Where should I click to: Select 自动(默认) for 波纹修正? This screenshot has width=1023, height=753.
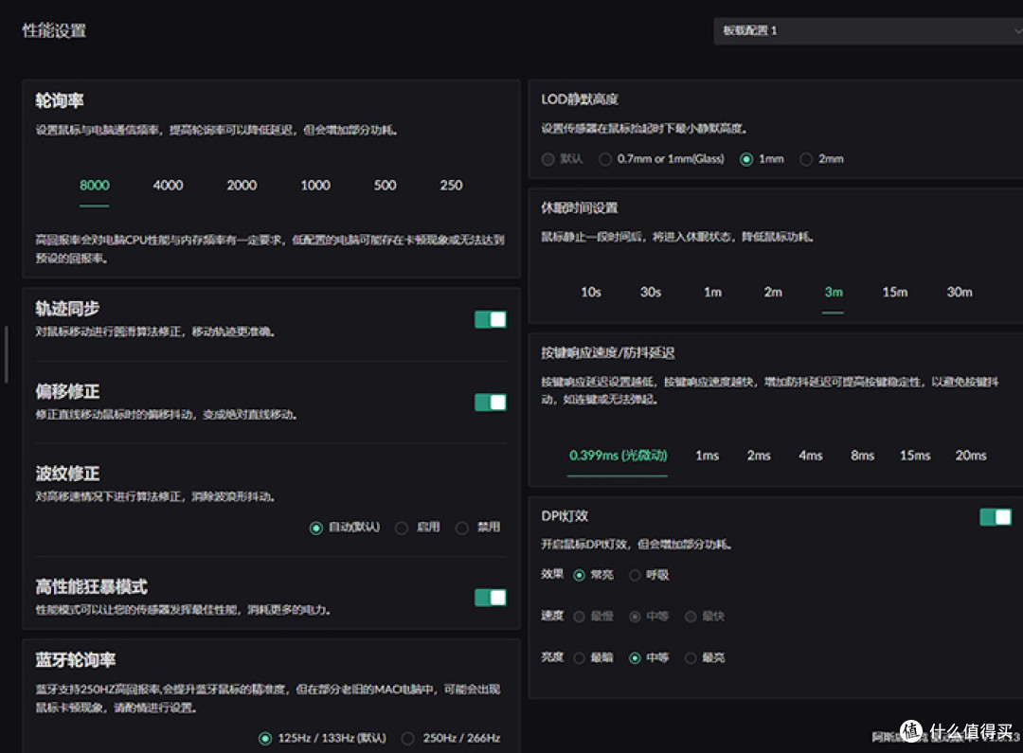[x=315, y=528]
